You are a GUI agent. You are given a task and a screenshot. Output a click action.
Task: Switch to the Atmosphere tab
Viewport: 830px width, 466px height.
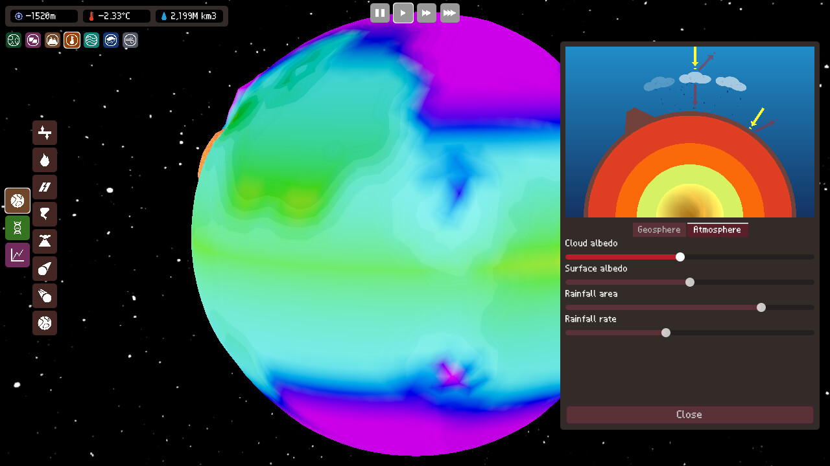717,229
